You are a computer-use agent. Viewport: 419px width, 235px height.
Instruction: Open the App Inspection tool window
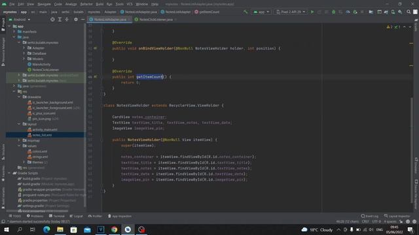click(x=119, y=216)
